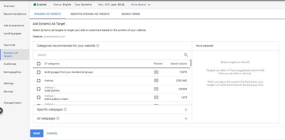Click help icon beside Categories recommended
Viewport: 285px width, 140px height.
click(97, 46)
